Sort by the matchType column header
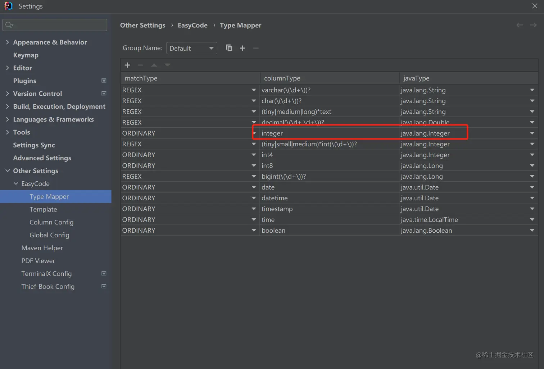 coord(190,78)
